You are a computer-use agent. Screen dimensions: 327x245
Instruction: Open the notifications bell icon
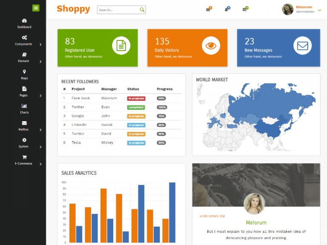(227, 9)
